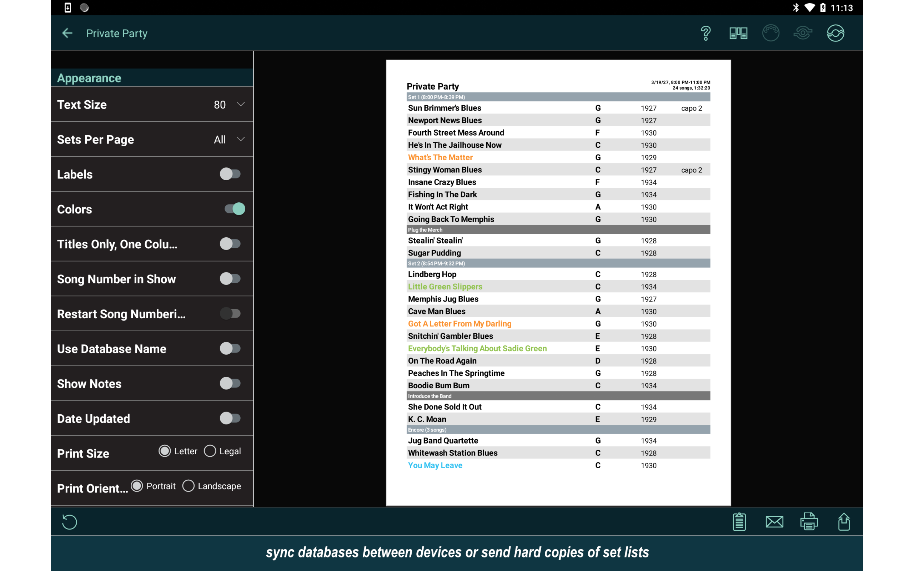The width and height of the screenshot is (914, 571).
Task: Email the set list via envelope icon
Action: point(774,521)
